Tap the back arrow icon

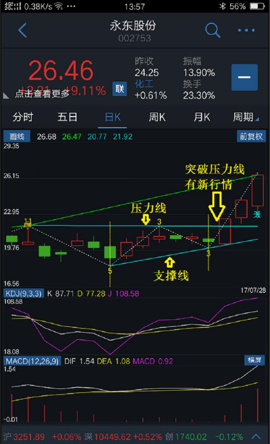22,30
